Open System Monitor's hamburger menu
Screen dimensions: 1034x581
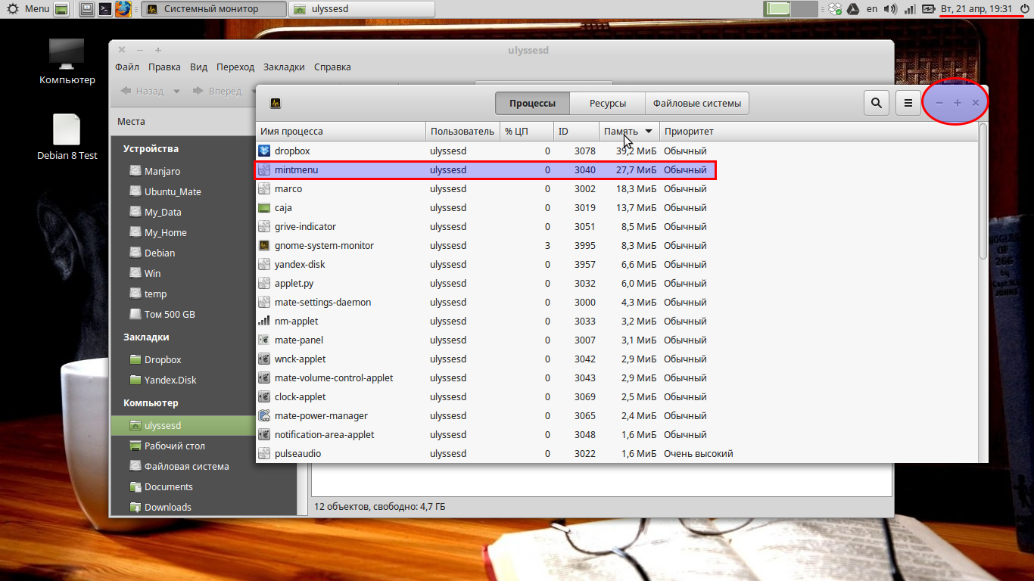pyautogui.click(x=908, y=103)
